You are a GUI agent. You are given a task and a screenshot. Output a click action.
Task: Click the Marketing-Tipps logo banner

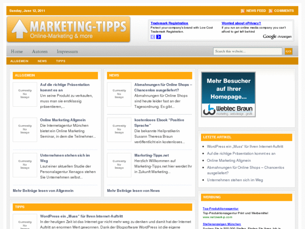point(68,29)
